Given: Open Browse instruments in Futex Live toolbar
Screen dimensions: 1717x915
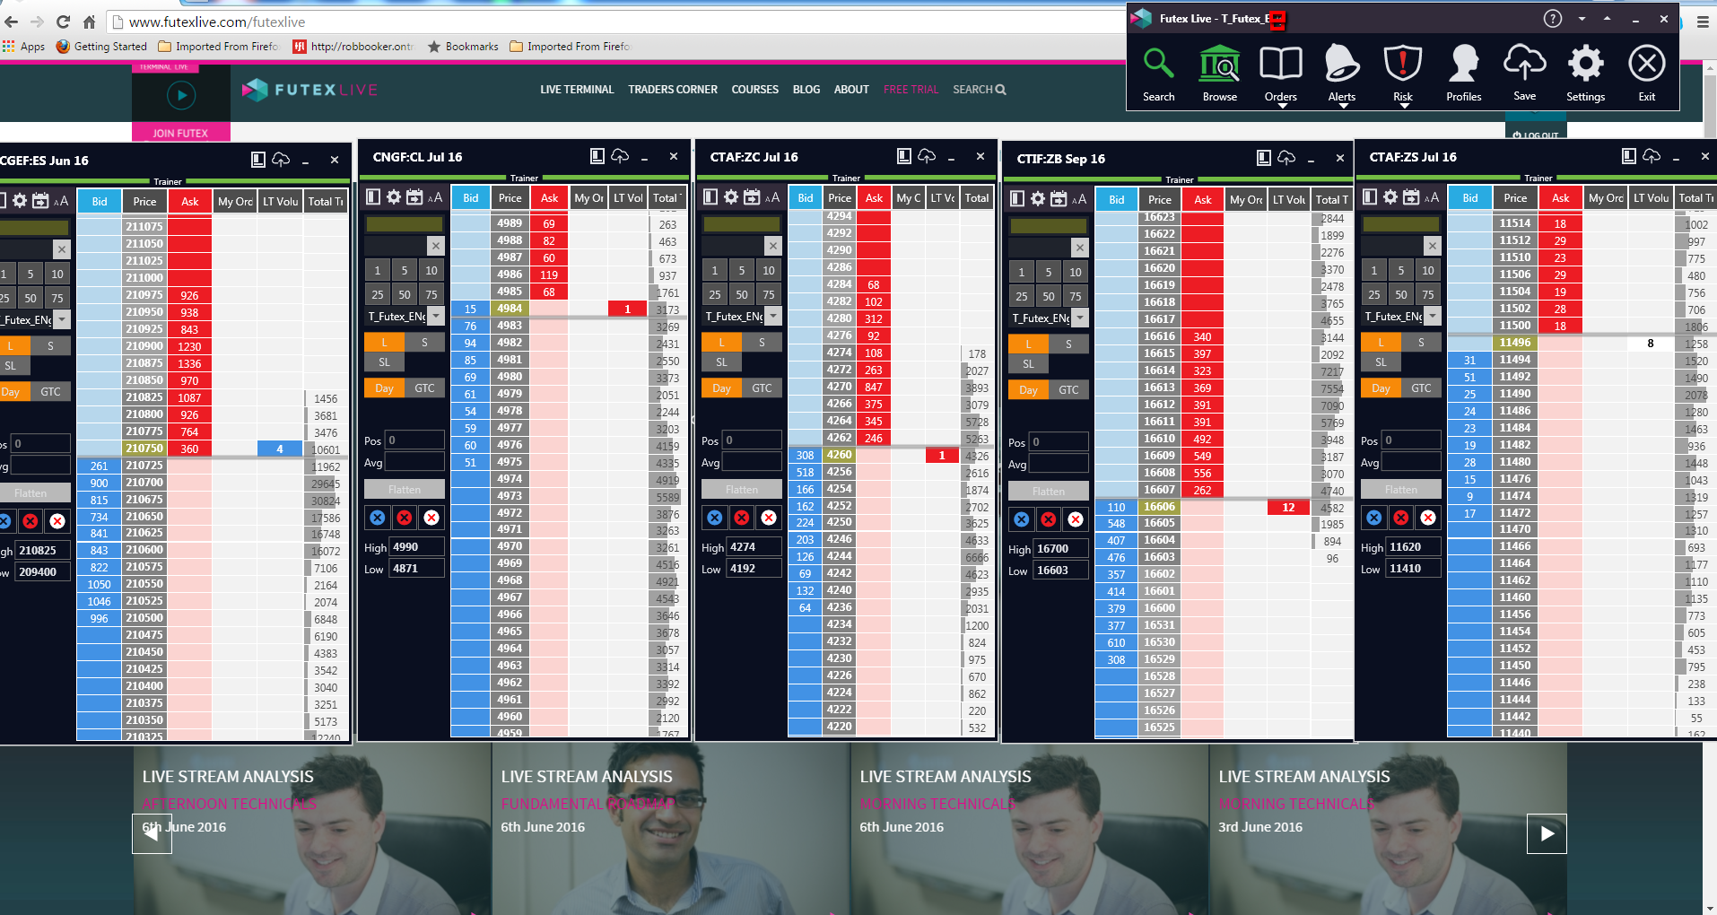Looking at the screenshot, I should [1219, 74].
